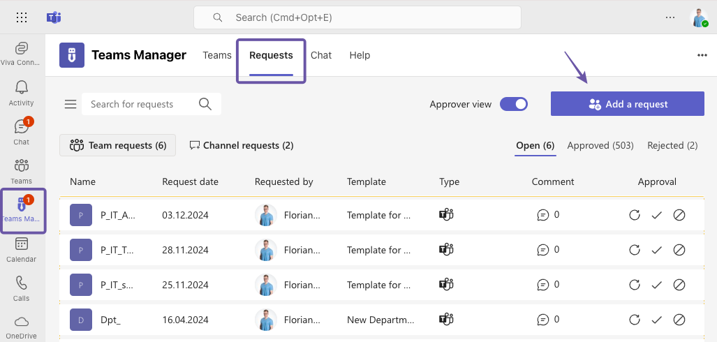The height and width of the screenshot is (342, 717).
Task: Click the date 16.04.2024
Action: tap(185, 320)
